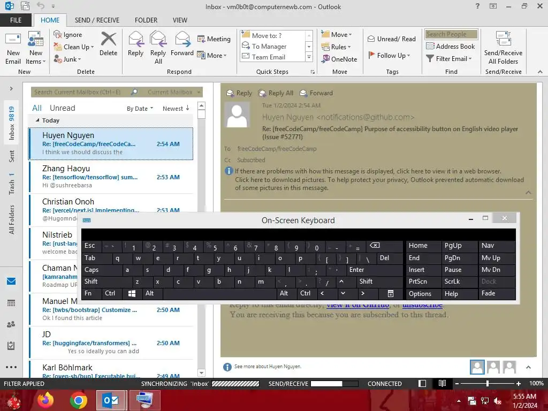Toggle Newest sort order
Screen dimensions: 548x411
click(176, 109)
